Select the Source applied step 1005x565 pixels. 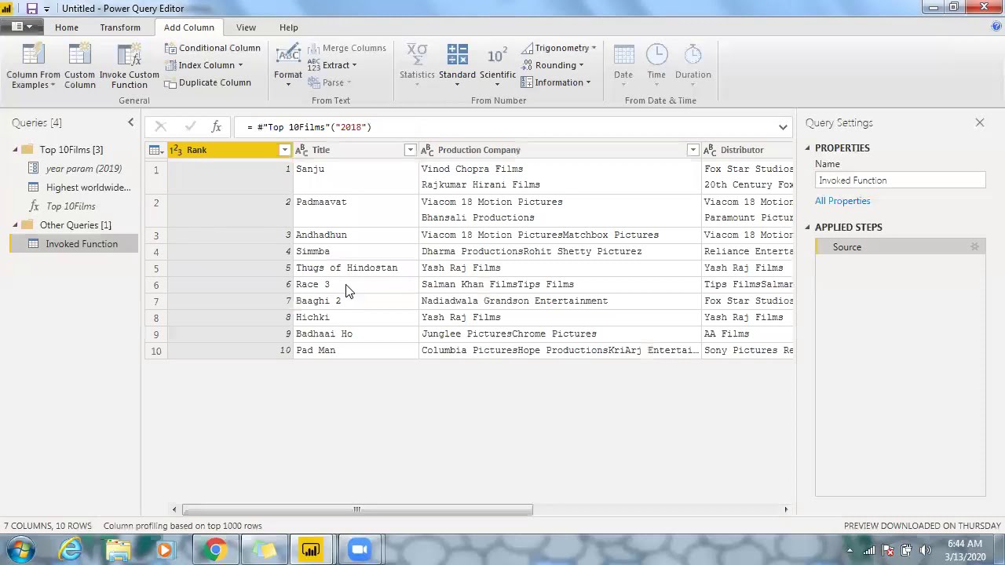point(900,247)
